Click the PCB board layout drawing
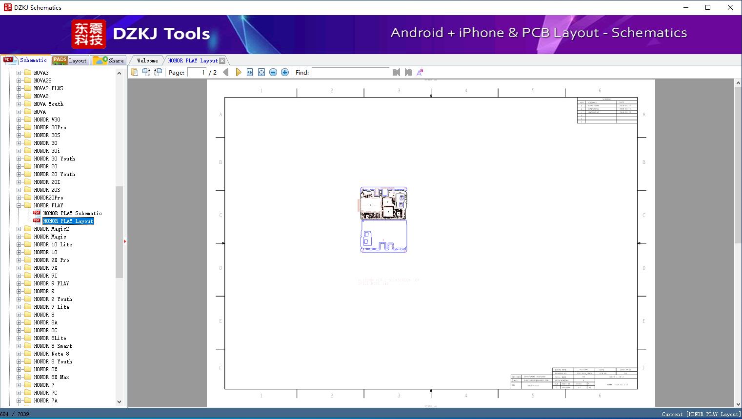This screenshot has width=742, height=419. coord(383,219)
